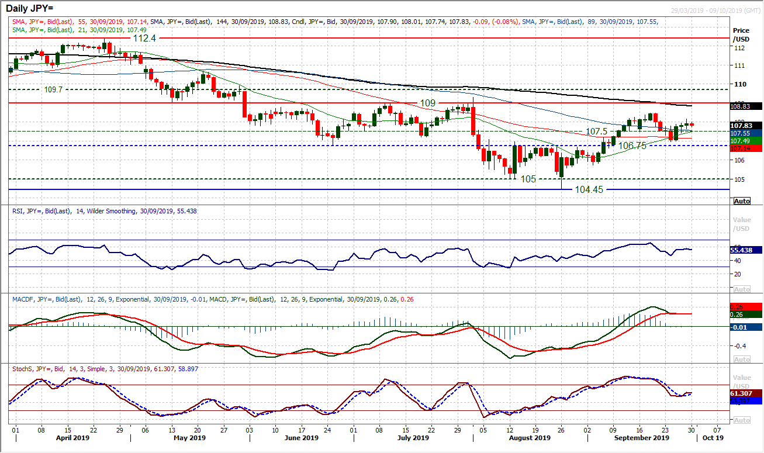Click the green 107.49 price axis tag

[746, 141]
